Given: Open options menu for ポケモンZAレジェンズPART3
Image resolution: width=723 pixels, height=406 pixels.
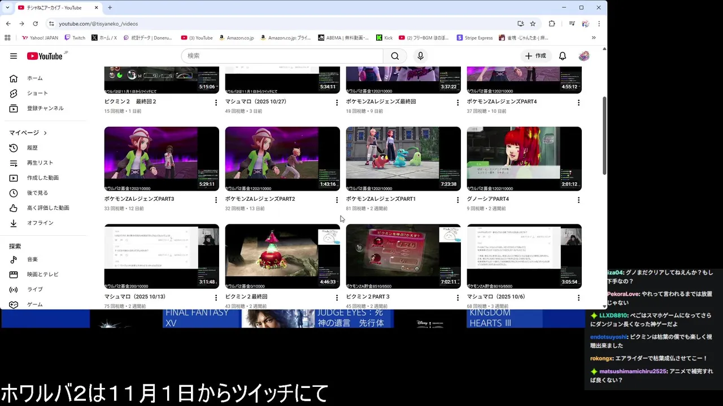Looking at the screenshot, I should click(216, 200).
